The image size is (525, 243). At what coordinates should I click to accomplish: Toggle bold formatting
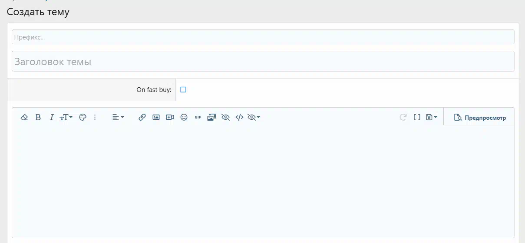click(38, 117)
